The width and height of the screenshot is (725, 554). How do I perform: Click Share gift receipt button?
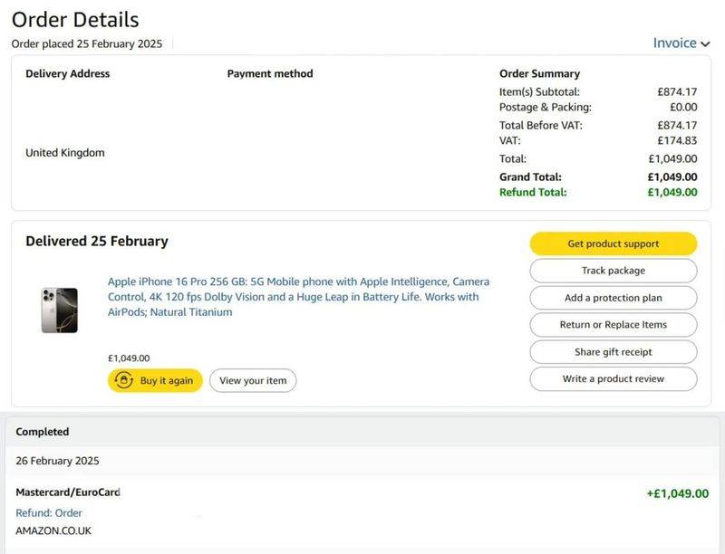[614, 352]
